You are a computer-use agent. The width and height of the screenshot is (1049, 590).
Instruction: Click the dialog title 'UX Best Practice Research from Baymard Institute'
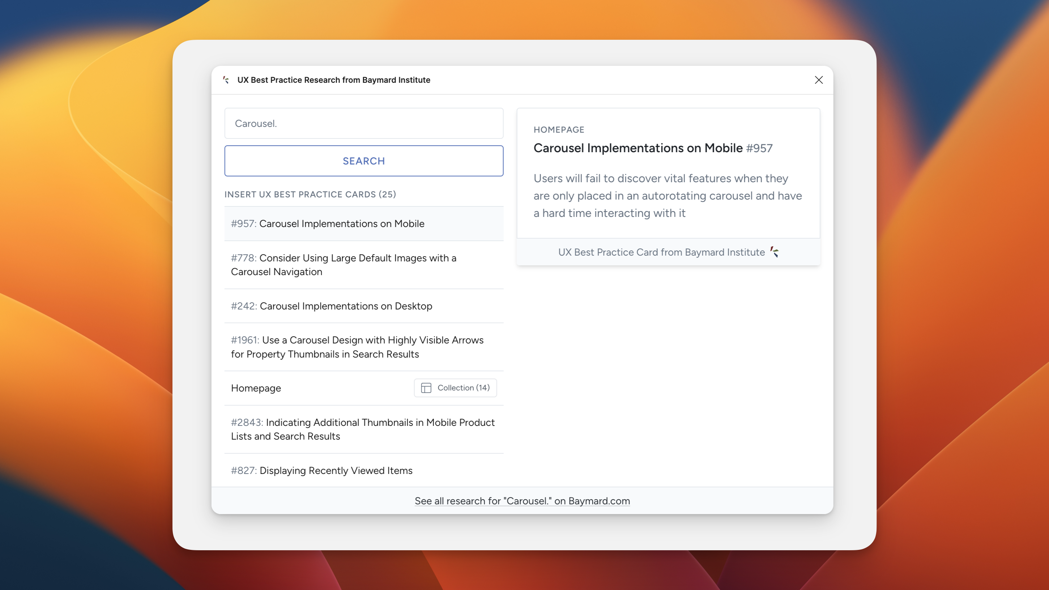333,80
